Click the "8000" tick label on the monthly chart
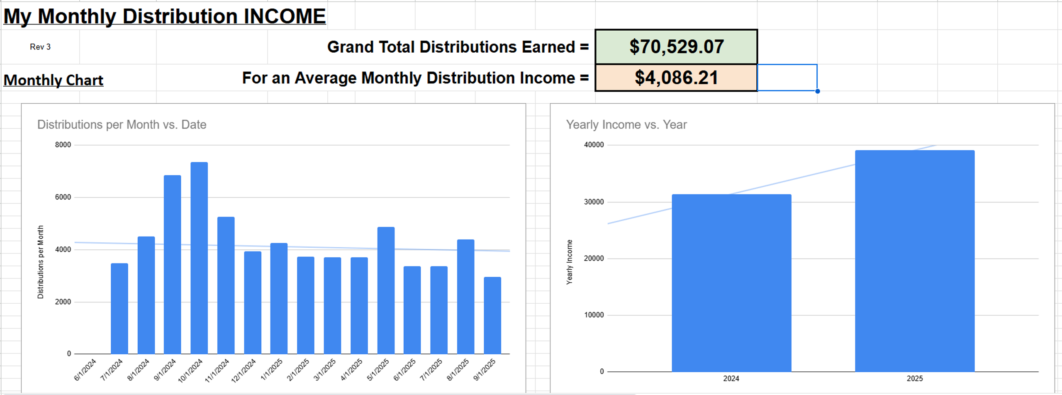This screenshot has width=1062, height=395. (x=63, y=145)
